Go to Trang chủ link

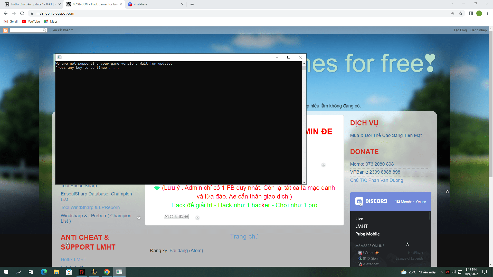[x=244, y=236]
